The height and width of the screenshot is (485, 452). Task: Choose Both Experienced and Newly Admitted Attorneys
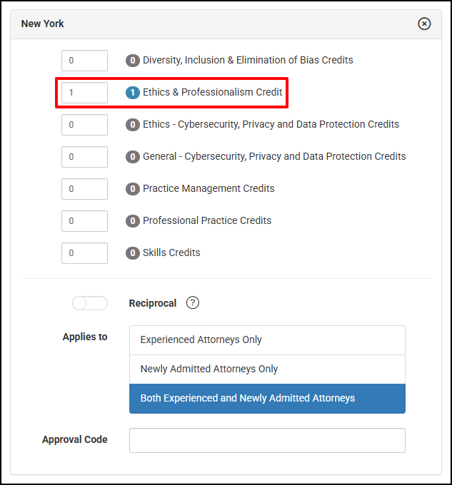pyautogui.click(x=267, y=399)
